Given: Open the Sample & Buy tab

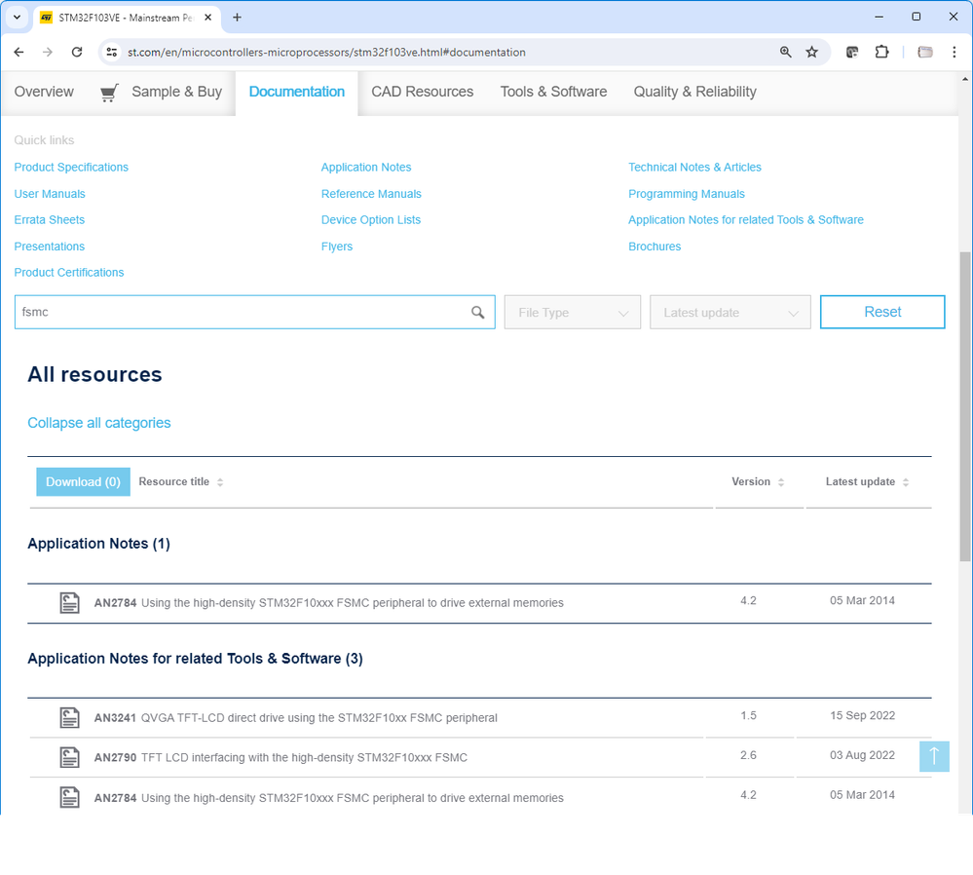Looking at the screenshot, I should click(x=176, y=92).
